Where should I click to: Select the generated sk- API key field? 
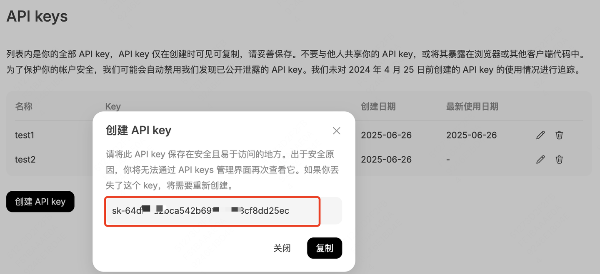tap(223, 211)
